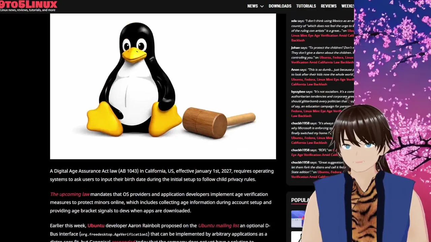Follow the "responded" link in article

coord(123,241)
